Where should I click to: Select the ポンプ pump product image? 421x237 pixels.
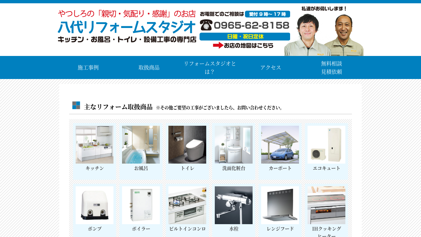pyautogui.click(x=94, y=205)
